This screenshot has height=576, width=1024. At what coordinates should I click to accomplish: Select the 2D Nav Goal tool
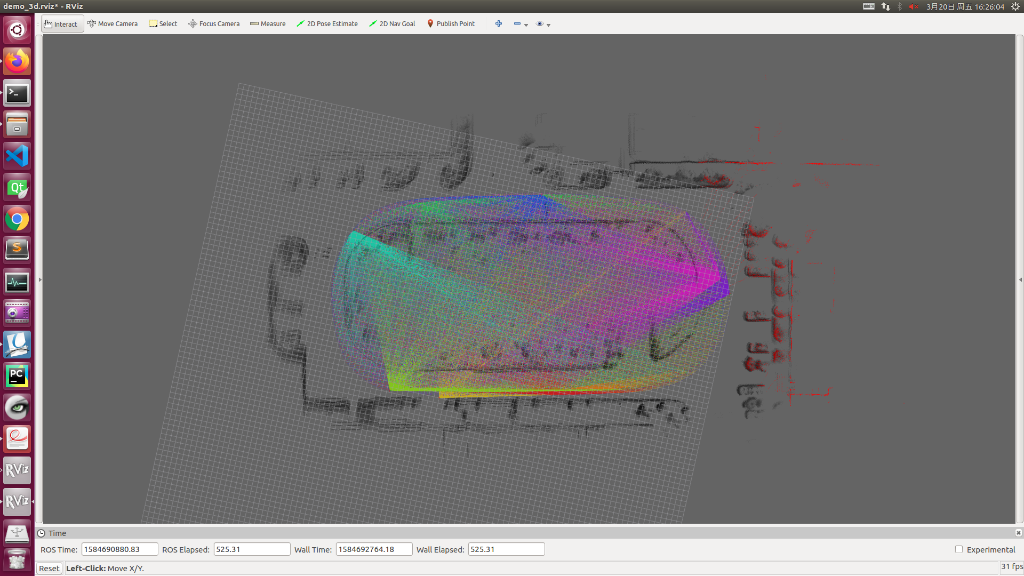[x=392, y=24]
